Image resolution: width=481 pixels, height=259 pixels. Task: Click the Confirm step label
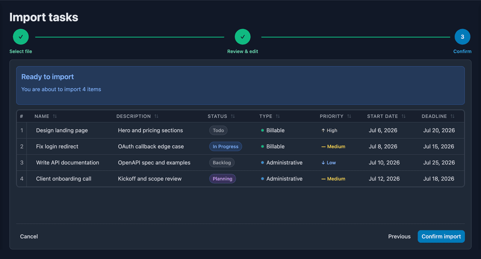pos(462,51)
